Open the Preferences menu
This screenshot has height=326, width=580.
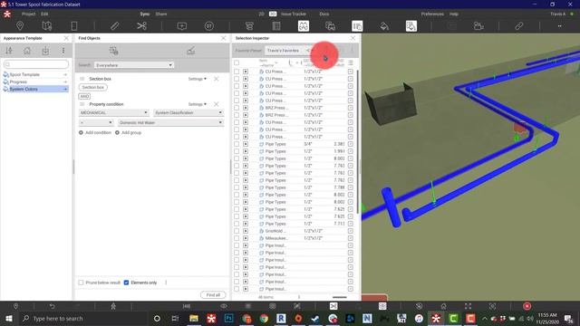tap(432, 14)
